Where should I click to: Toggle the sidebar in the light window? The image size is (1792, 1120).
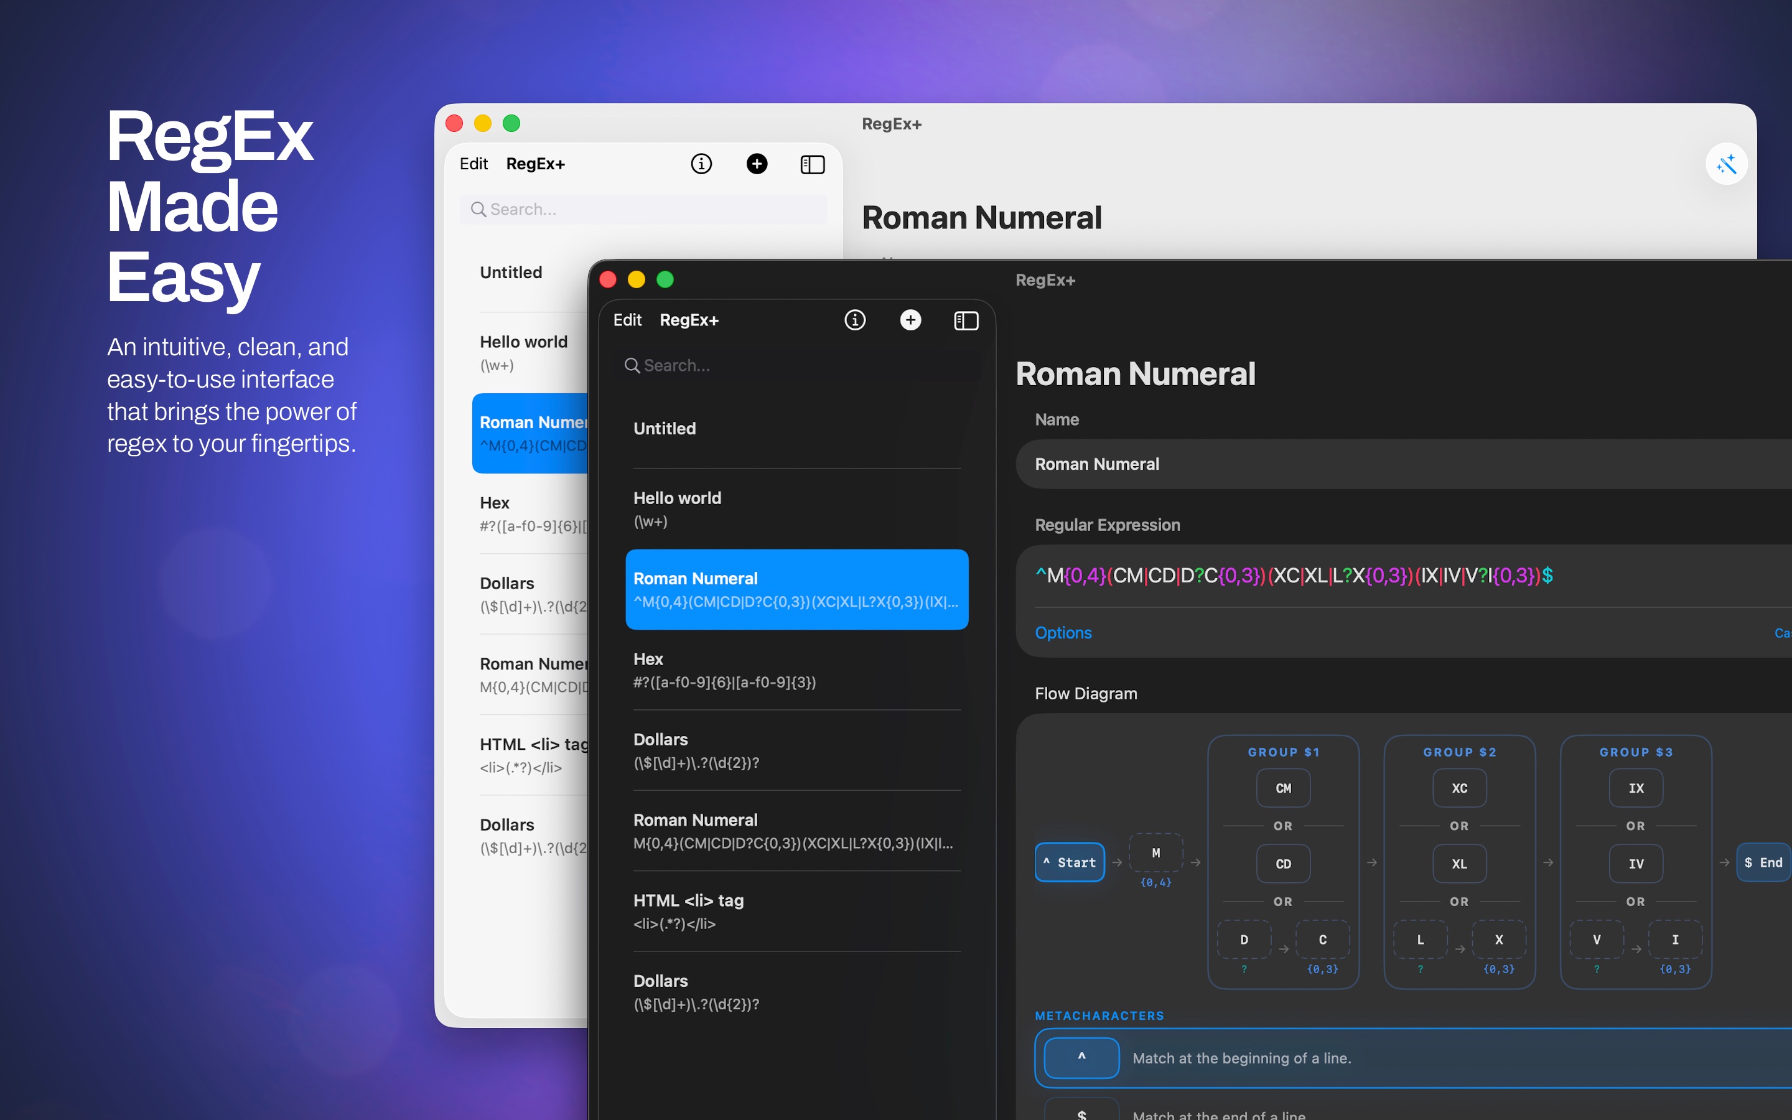tap(813, 164)
